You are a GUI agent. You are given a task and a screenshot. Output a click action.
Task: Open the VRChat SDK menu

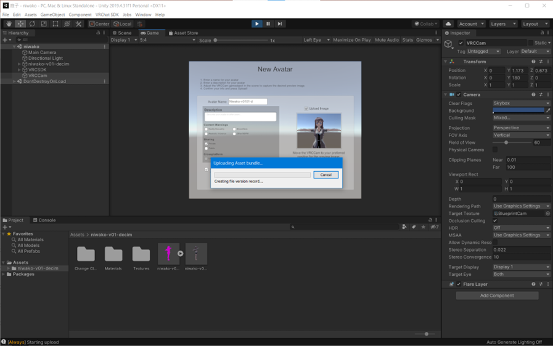(x=107, y=15)
